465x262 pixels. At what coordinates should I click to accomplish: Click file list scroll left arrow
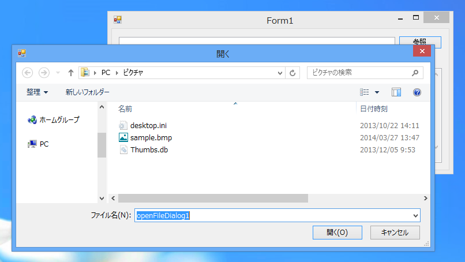click(113, 198)
